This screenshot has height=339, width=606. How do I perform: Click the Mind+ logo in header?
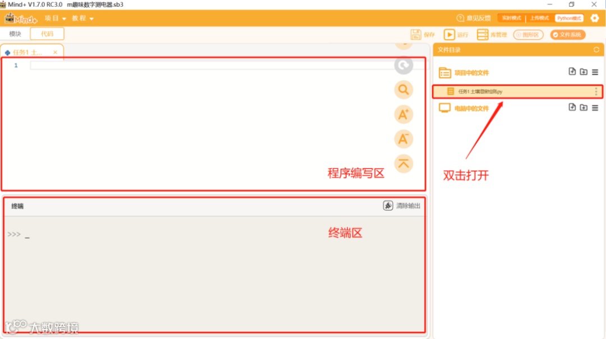[21, 18]
